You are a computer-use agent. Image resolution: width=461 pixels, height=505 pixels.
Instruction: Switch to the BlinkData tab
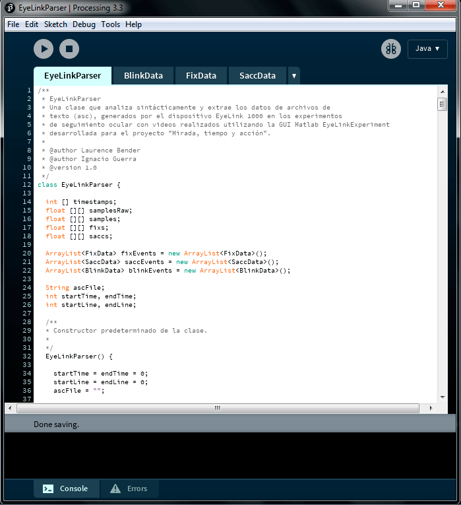(x=143, y=76)
